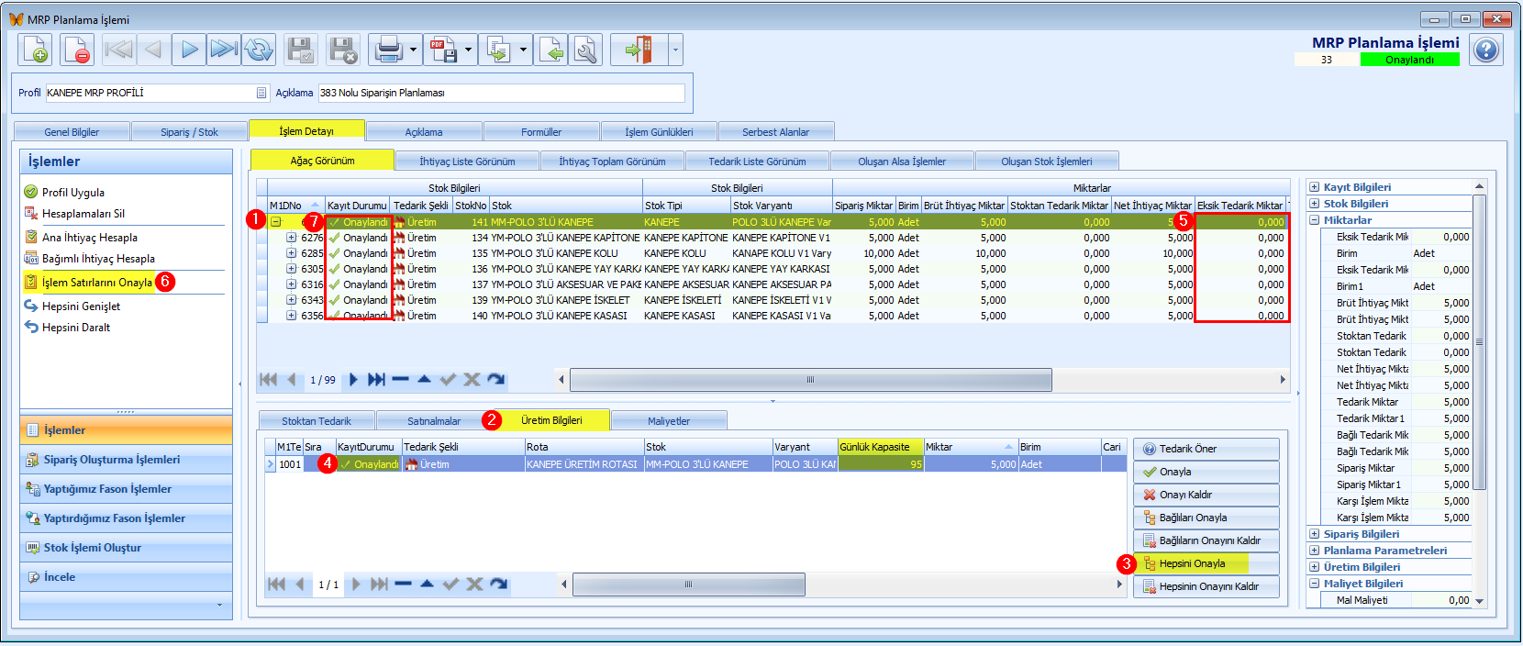Click the refresh icon in main toolbar
Screen dimensions: 1523x646
pyautogui.click(x=259, y=50)
